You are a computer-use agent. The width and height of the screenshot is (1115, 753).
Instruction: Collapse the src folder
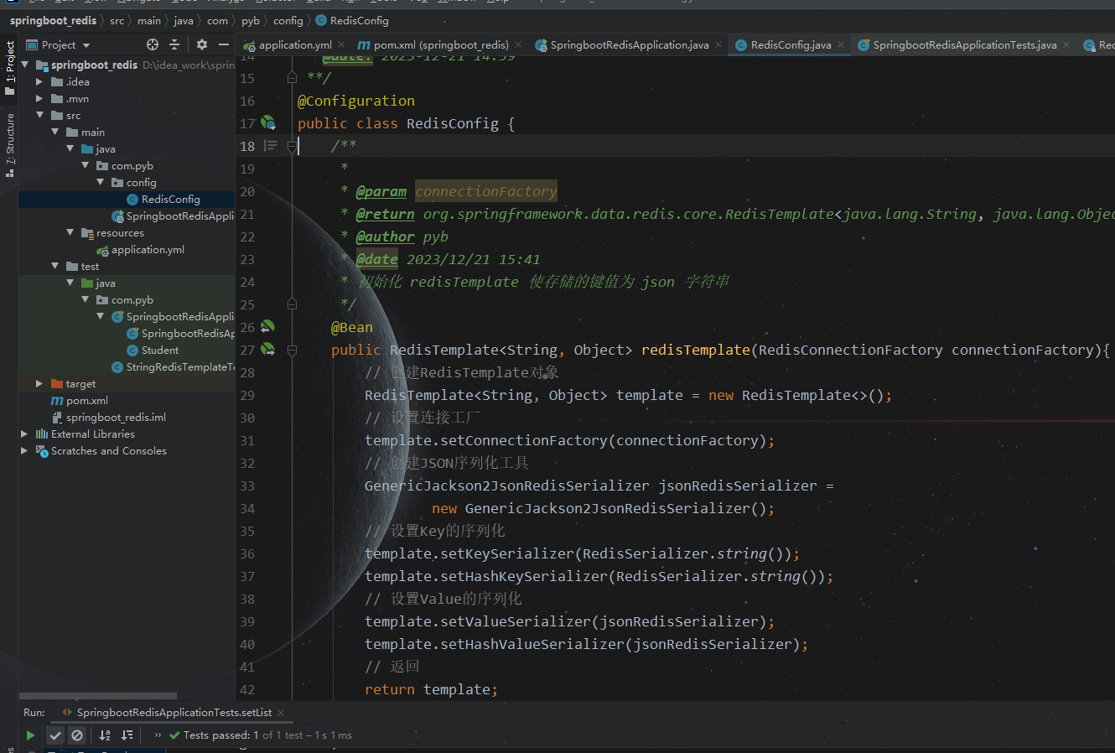[39, 116]
